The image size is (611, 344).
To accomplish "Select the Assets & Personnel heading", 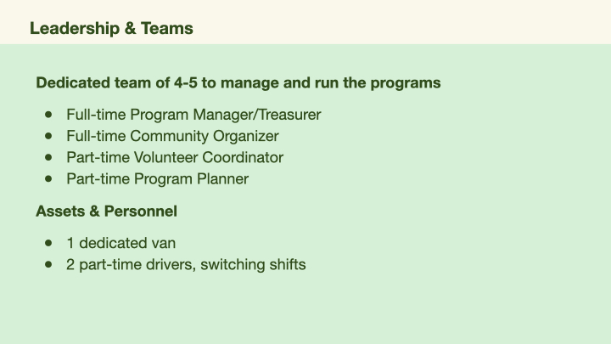I will (106, 211).
